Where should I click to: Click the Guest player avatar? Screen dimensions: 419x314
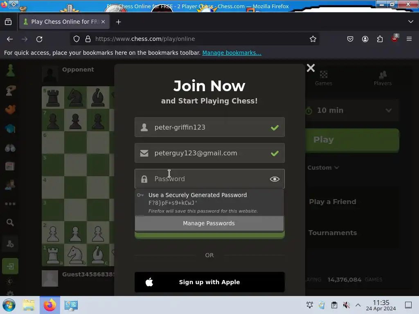coord(50,278)
